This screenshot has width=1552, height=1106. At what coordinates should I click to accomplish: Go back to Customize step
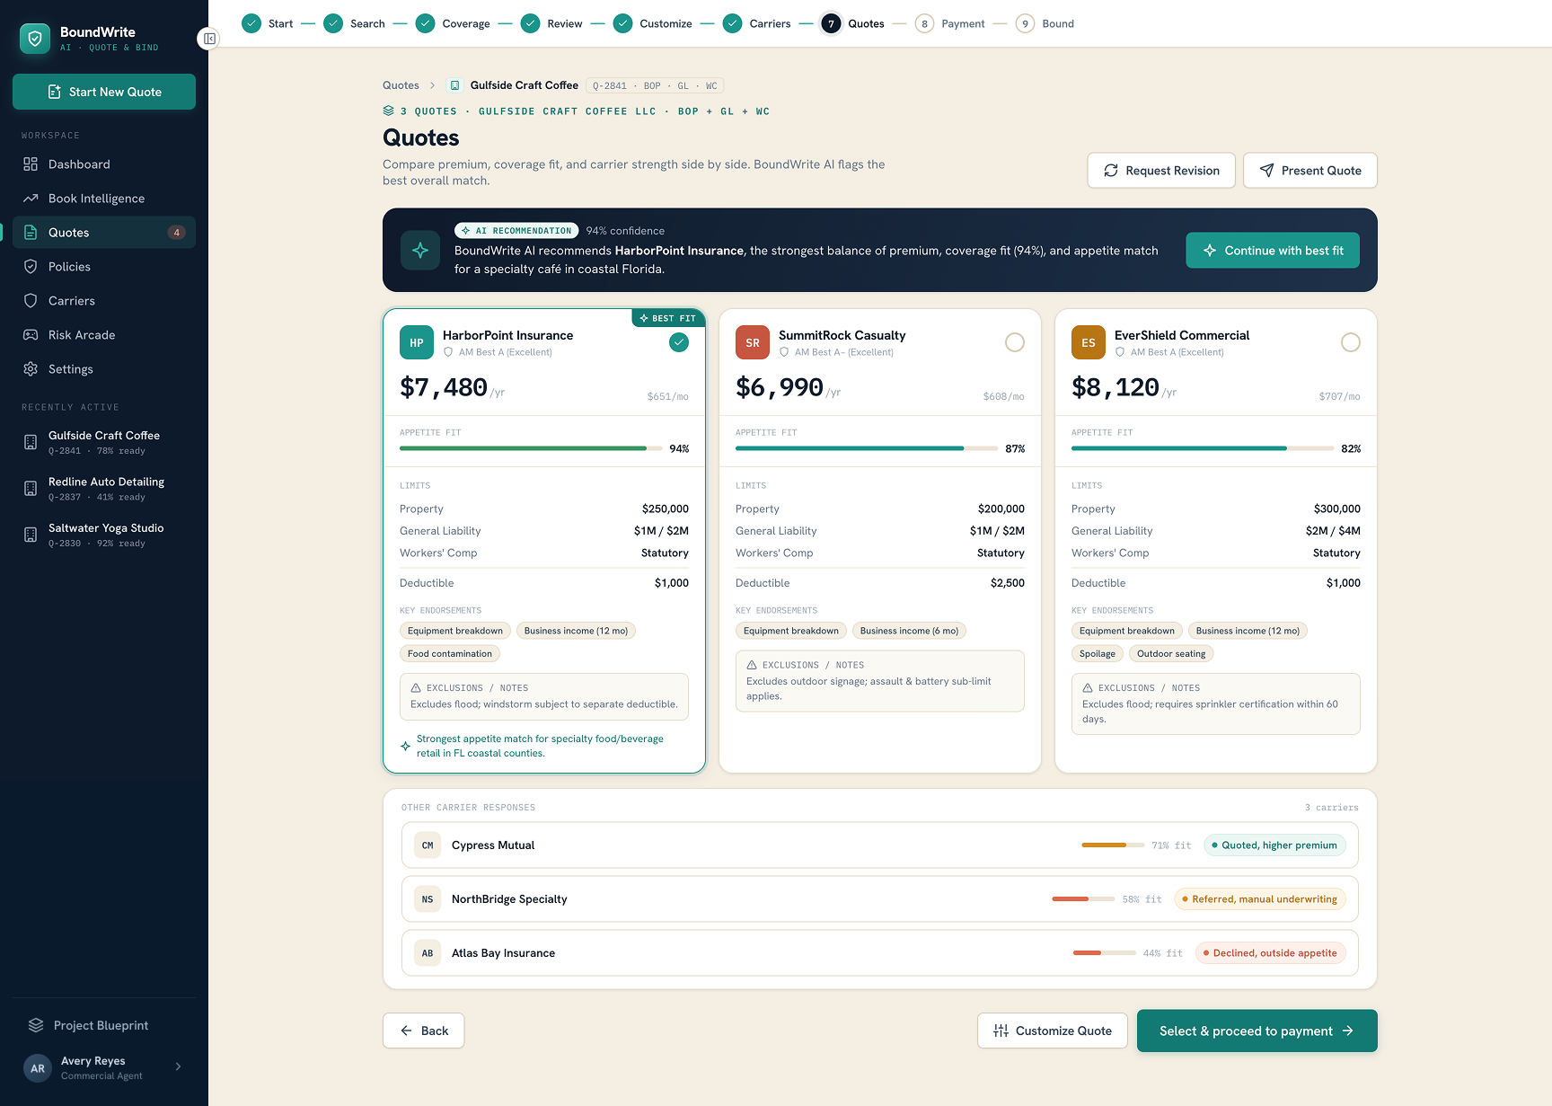[x=653, y=23]
